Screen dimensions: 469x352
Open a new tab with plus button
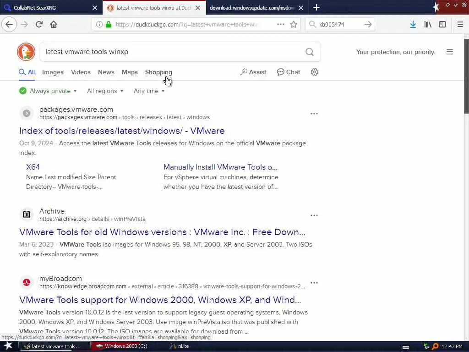coord(316,7)
